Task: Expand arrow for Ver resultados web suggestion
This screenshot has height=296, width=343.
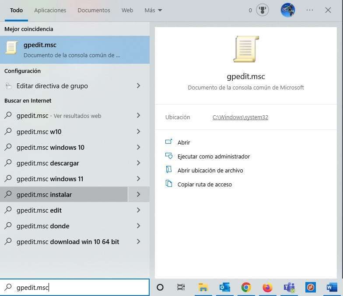Action: coord(138,115)
